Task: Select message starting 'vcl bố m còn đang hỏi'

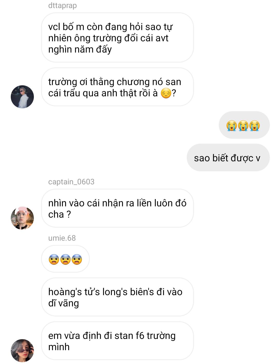Action: click(x=117, y=38)
